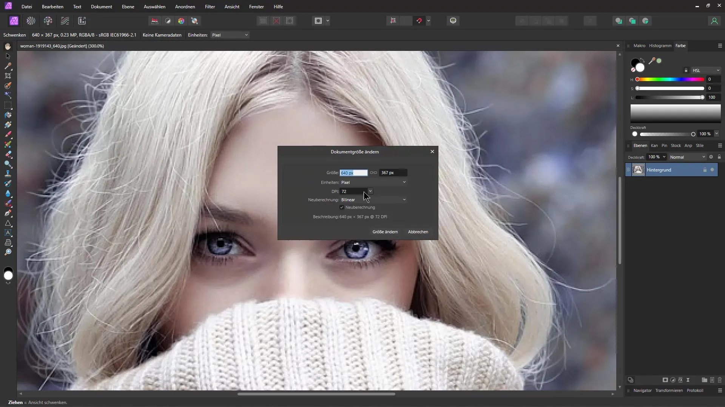Toggle the Neuberechnung checkbox
Screen dimensions: 725x407
pos(342,207)
